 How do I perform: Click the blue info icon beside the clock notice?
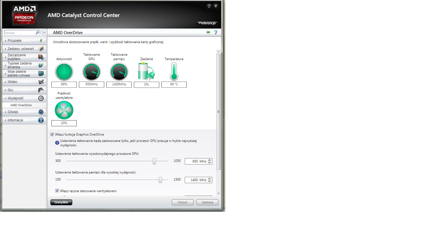pyautogui.click(x=57, y=143)
